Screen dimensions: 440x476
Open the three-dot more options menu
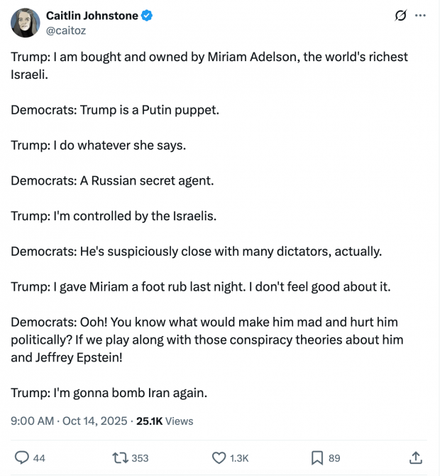[x=421, y=16]
